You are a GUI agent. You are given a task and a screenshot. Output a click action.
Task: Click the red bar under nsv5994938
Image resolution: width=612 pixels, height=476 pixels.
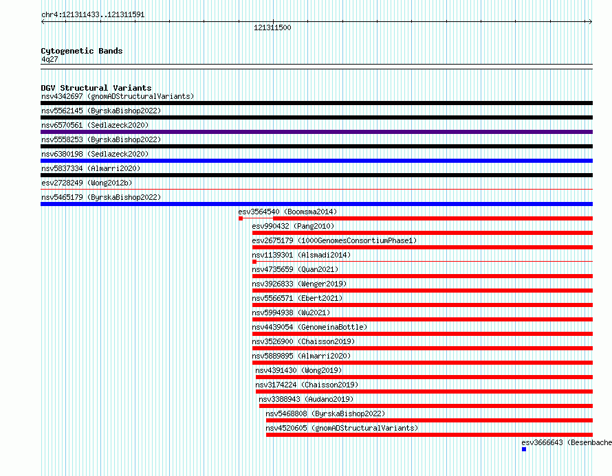[422, 319]
